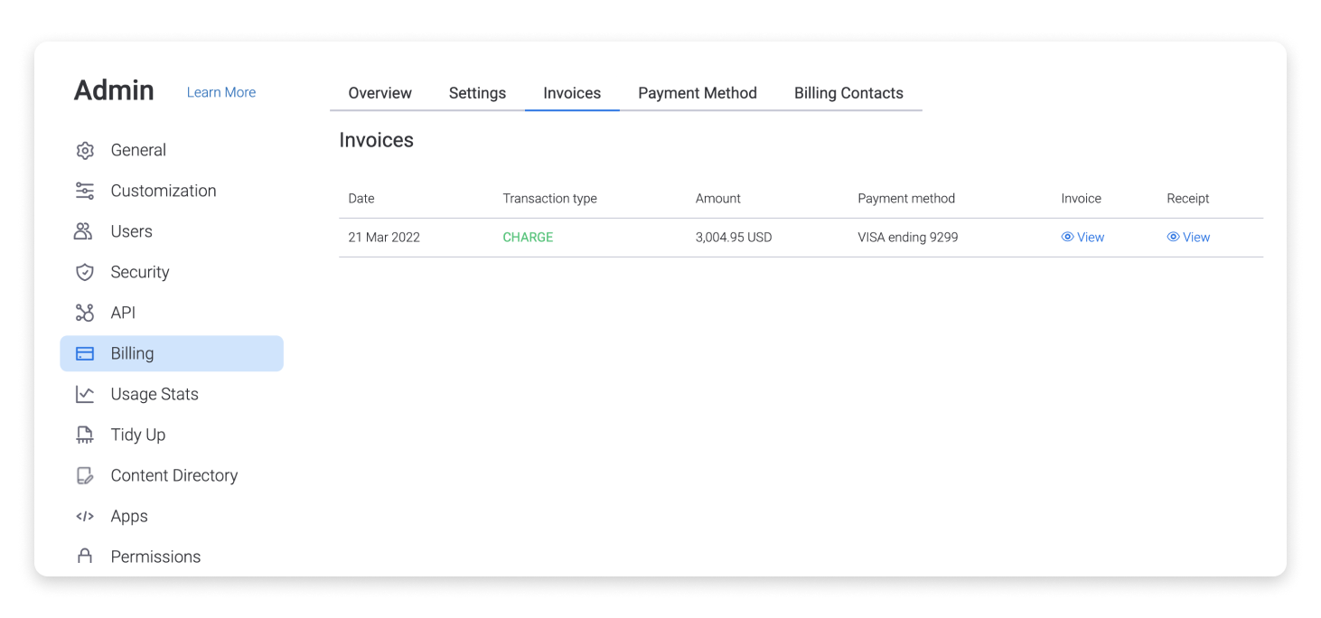Click the Content Directory document icon

85,475
